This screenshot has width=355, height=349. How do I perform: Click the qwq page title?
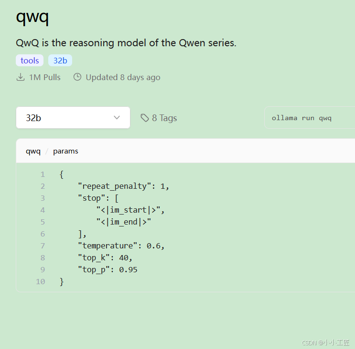32,17
